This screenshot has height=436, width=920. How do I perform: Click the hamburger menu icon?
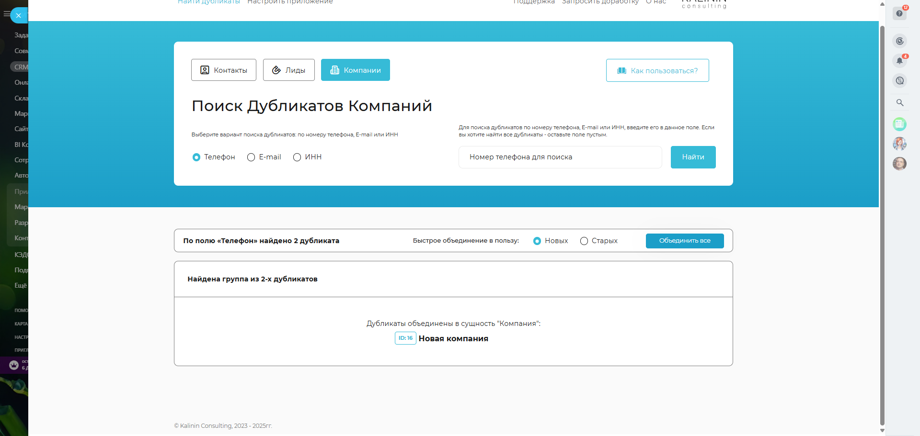(x=6, y=14)
